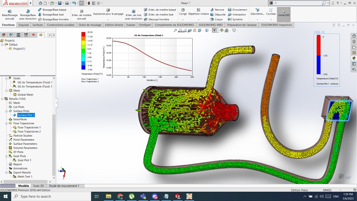
Task: Open the dropdown under Courbes
Action: 271,20
